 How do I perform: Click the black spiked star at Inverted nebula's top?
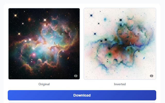[x=121, y=20]
